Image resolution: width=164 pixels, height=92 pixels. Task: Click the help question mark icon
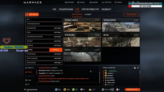tap(129, 2)
